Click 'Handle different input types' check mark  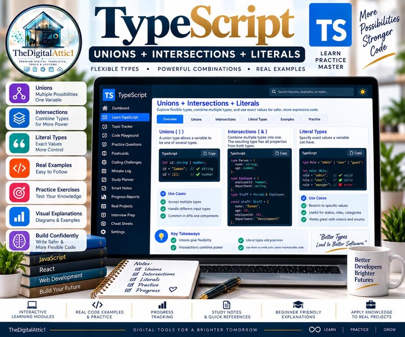pos(163,209)
